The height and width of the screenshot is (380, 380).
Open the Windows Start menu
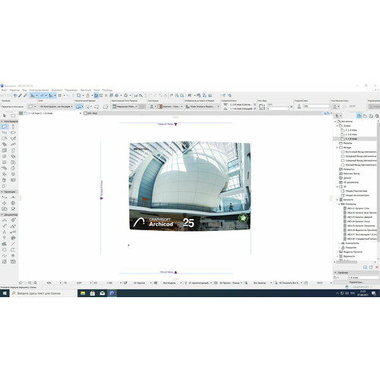pos(5,293)
